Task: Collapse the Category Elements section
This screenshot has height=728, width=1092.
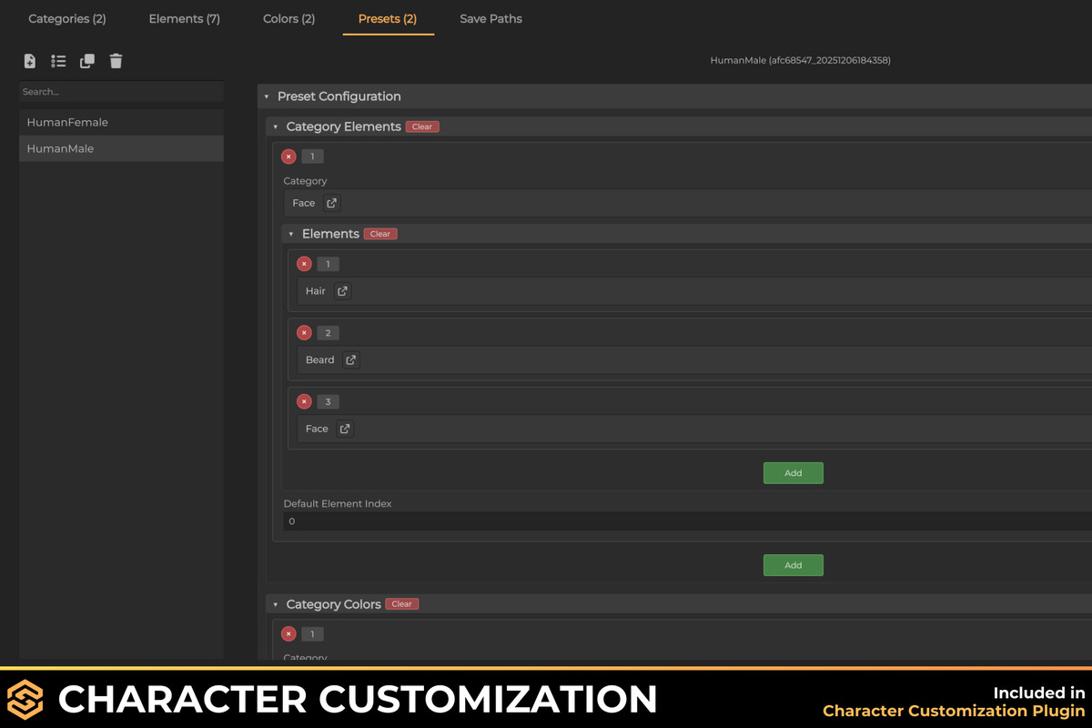Action: tap(275, 126)
